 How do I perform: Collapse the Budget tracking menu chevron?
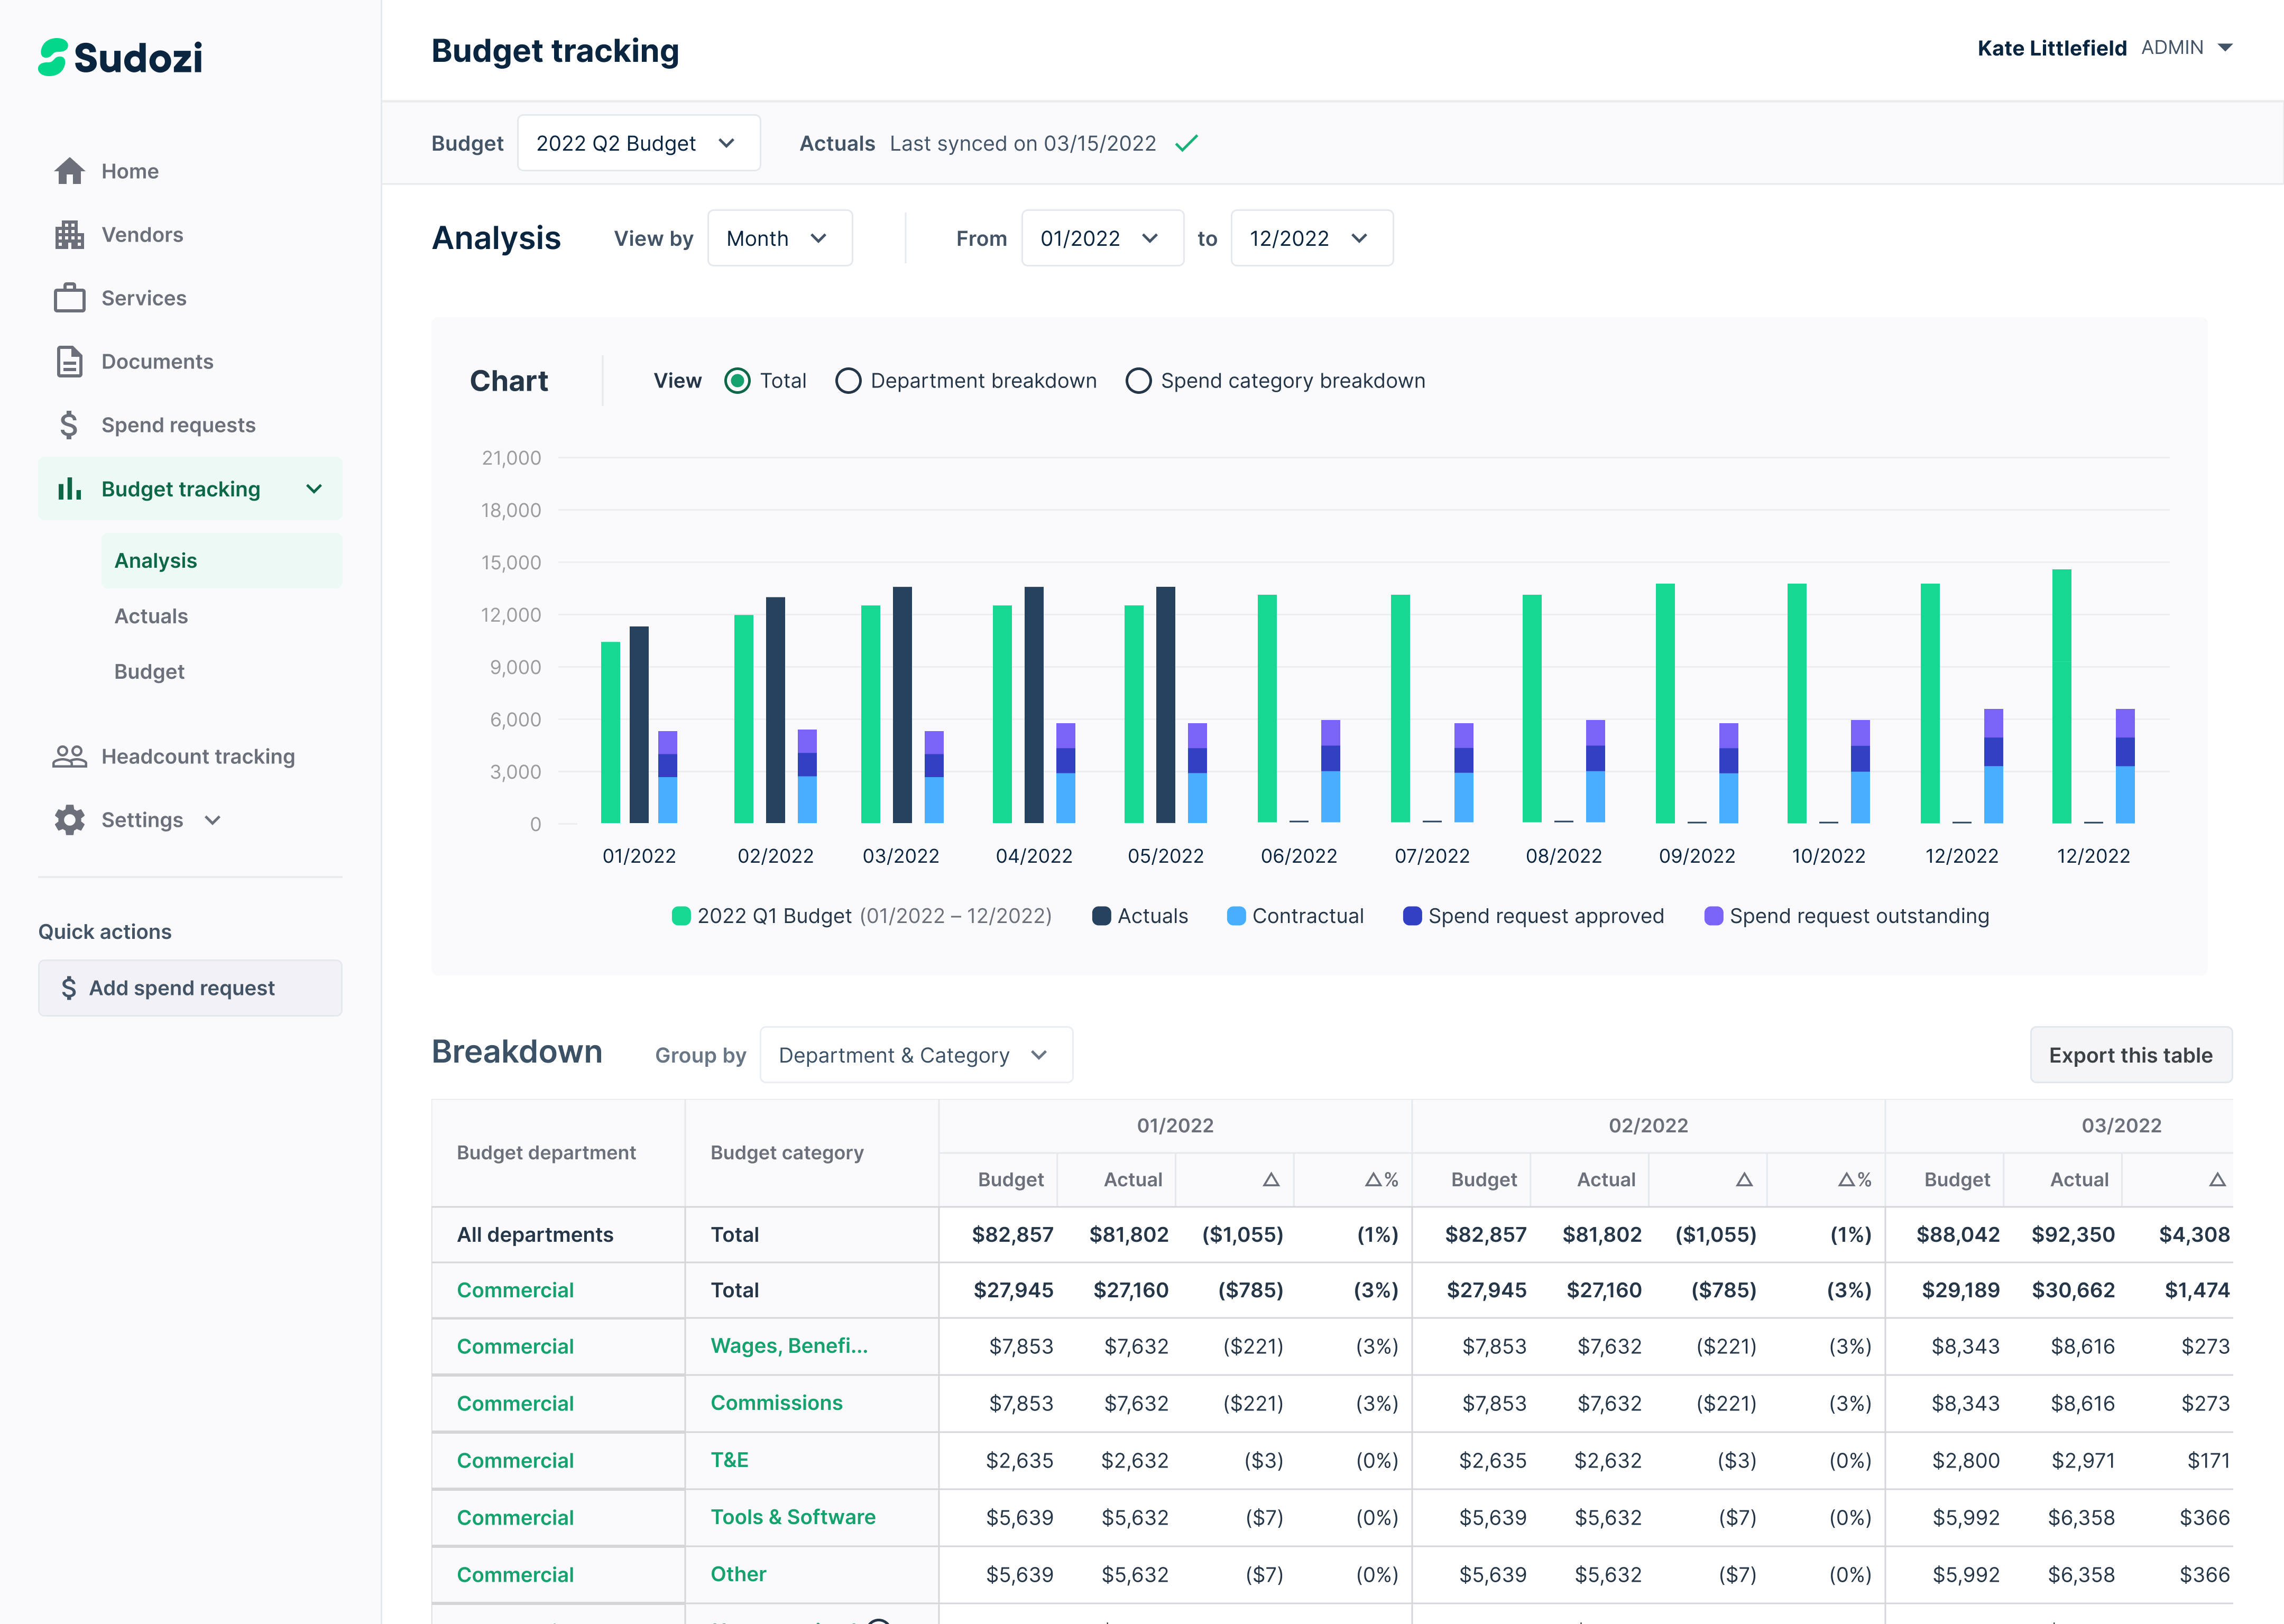click(x=314, y=489)
